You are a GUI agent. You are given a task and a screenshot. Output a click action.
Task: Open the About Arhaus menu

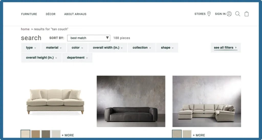click(75, 14)
